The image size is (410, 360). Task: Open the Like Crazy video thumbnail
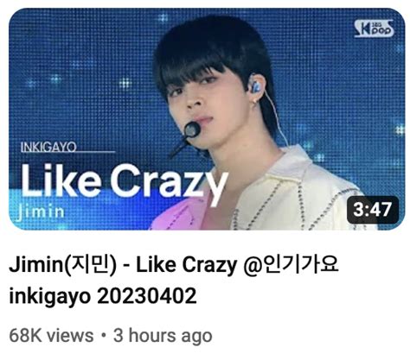(x=207, y=119)
